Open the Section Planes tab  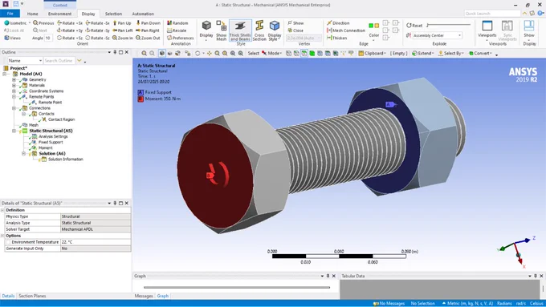[x=32, y=296]
